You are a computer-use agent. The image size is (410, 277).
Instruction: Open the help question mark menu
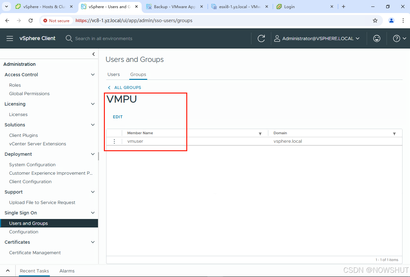(400, 38)
